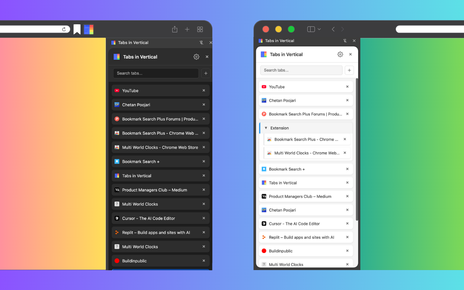Click Search tabs field in light panel

(301, 70)
